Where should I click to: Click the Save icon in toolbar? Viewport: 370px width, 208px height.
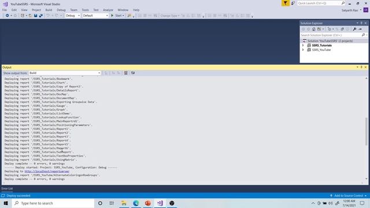tap(35, 16)
